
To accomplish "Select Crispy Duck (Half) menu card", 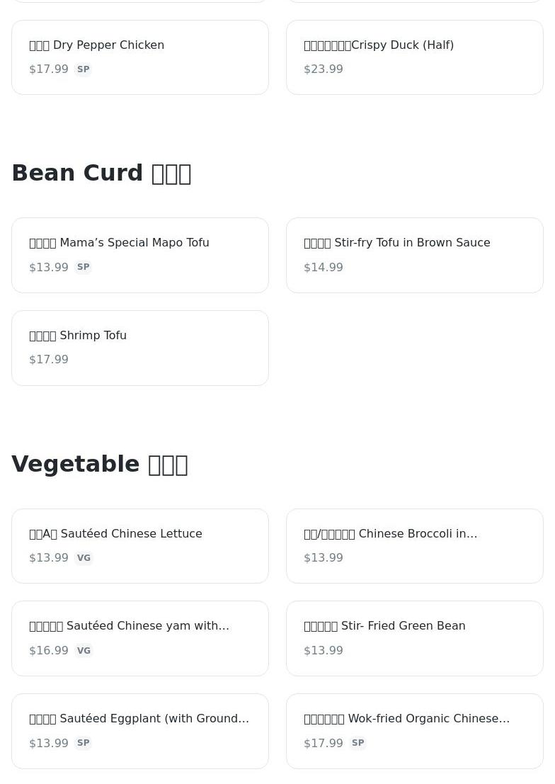I will tap(415, 57).
